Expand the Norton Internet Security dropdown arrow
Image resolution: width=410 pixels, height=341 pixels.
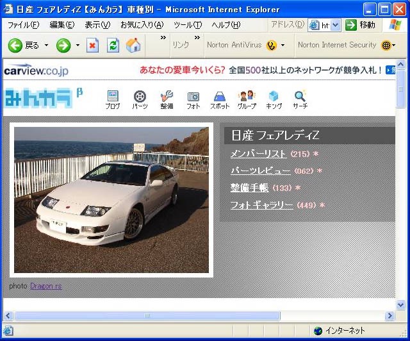click(x=394, y=46)
